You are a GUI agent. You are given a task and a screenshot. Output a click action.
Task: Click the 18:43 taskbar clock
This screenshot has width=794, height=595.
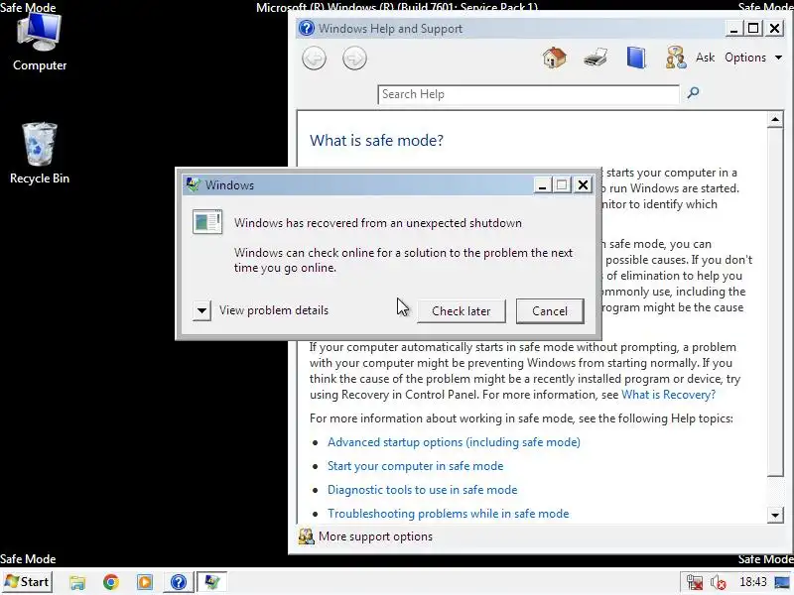coord(753,582)
